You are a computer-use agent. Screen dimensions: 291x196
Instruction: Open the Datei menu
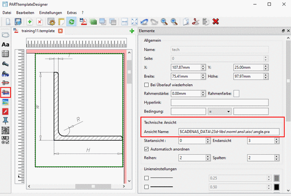(x=7, y=13)
